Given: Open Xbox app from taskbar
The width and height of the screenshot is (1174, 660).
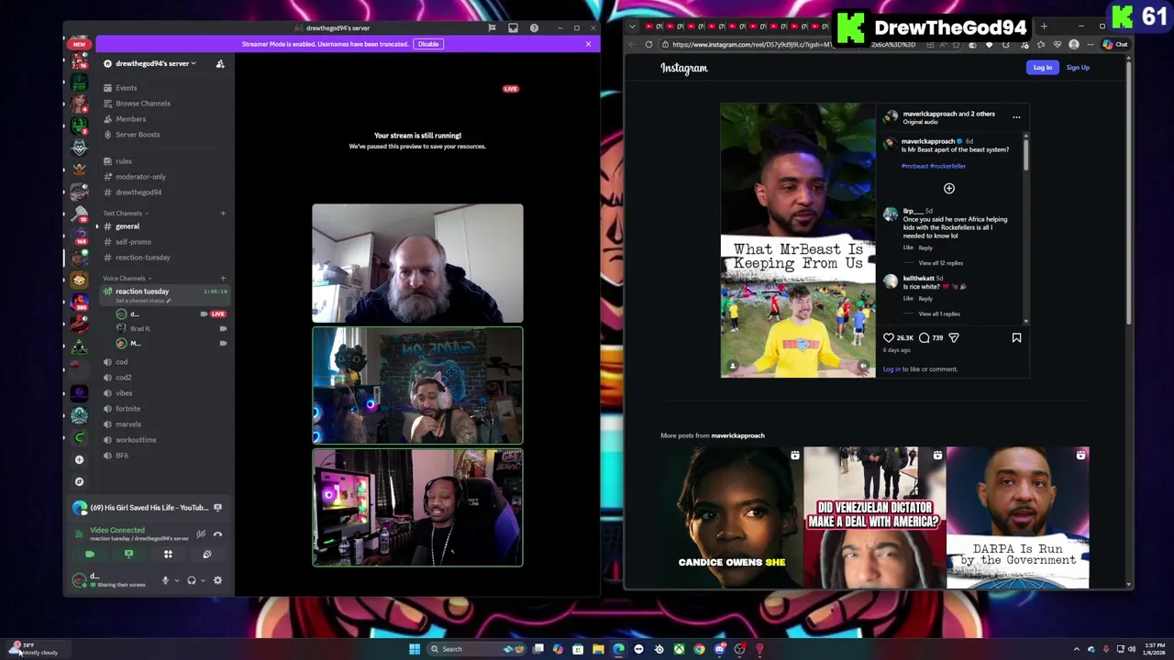Looking at the screenshot, I should coord(679,649).
